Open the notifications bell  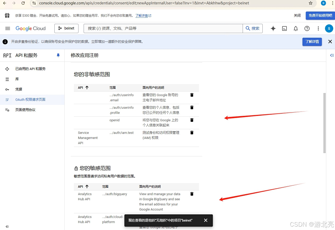coord(296,28)
